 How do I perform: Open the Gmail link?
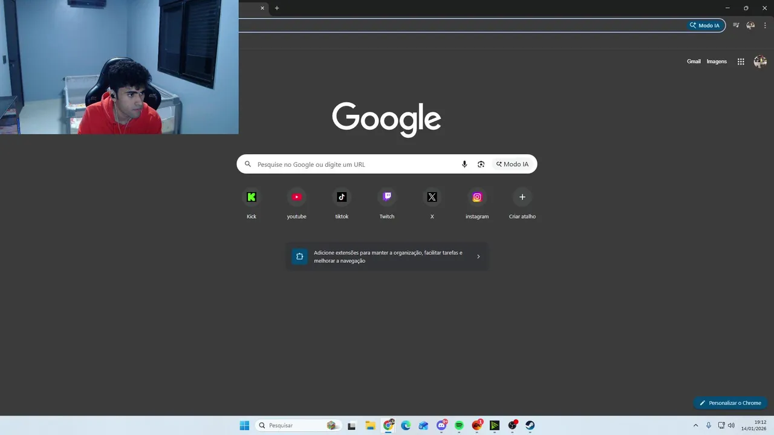[x=694, y=62]
